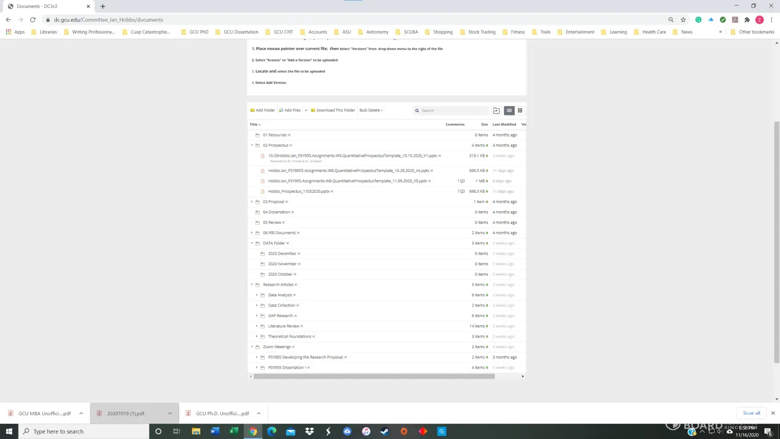Collapse the Zoom Meetings folder

tap(252, 347)
